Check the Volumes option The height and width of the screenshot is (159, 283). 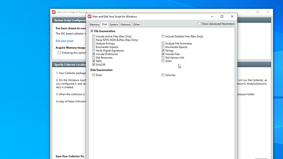coord(163,75)
